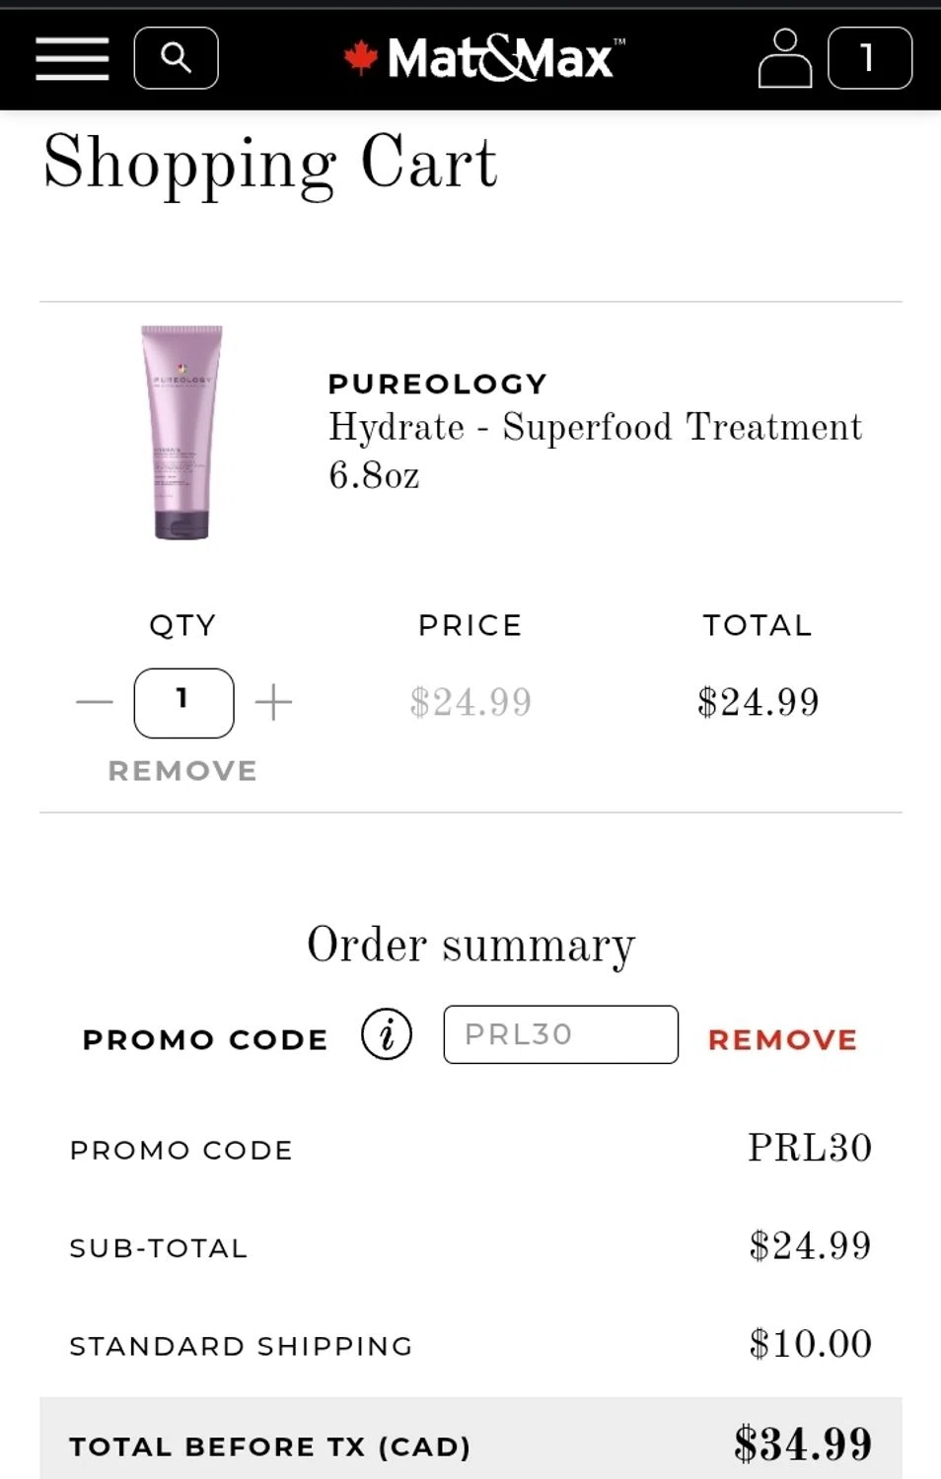
Task: Click the promo code info icon
Action: (x=386, y=1034)
